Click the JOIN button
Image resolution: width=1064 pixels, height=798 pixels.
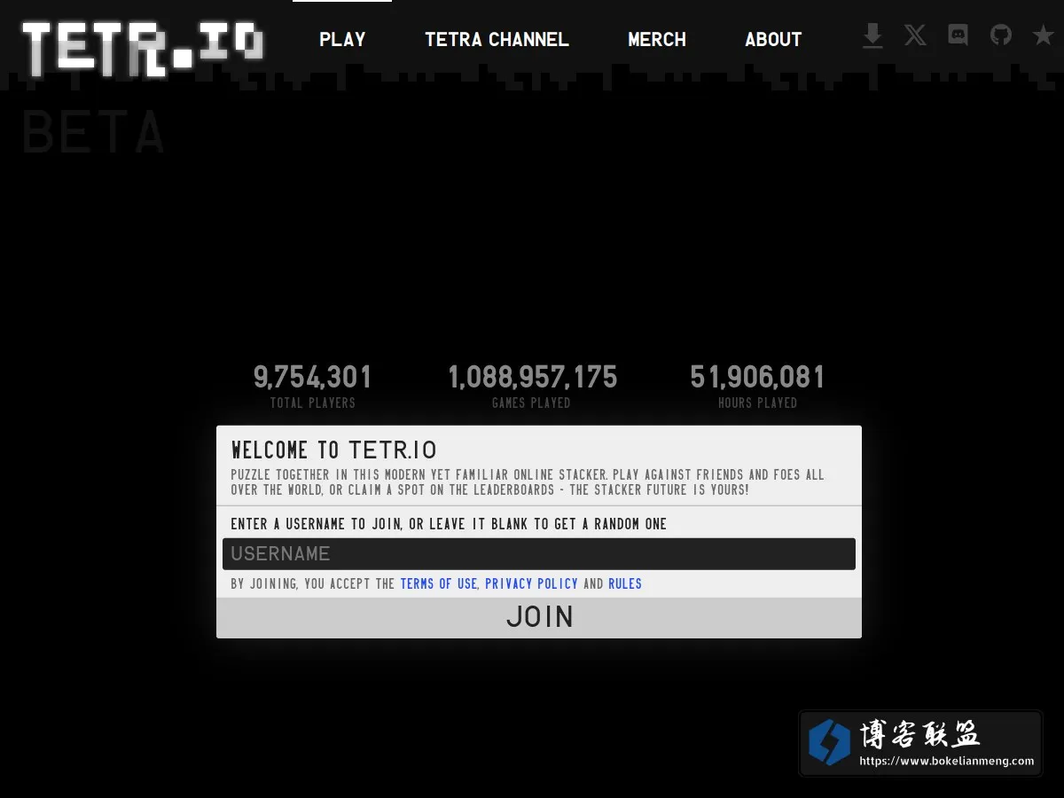[x=539, y=617]
